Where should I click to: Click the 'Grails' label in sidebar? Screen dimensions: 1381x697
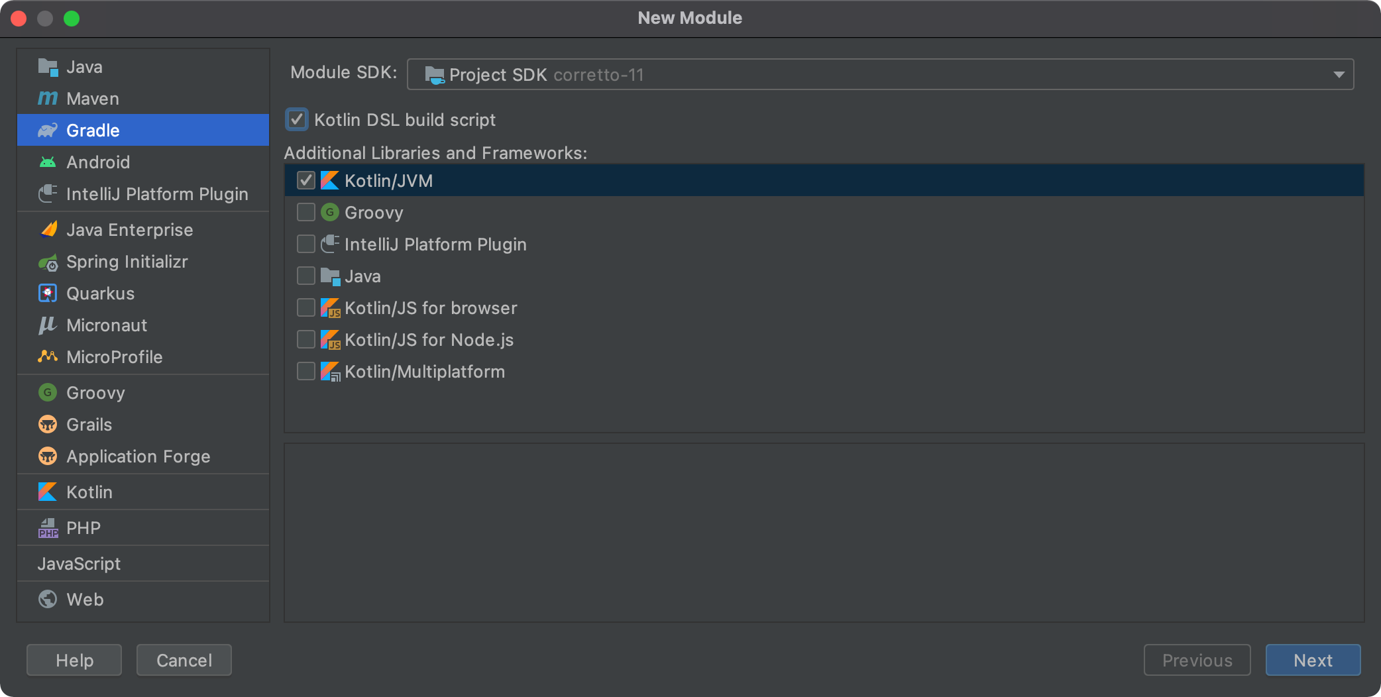(89, 425)
